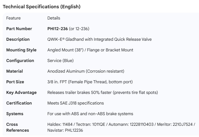Select the Port Size row label

15,82
